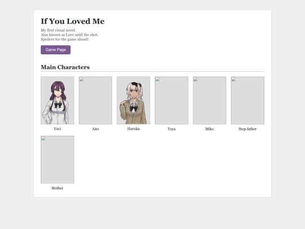This screenshot has width=305, height=229.
Task: Click the name label 'Step-father'
Action: [x=247, y=129]
